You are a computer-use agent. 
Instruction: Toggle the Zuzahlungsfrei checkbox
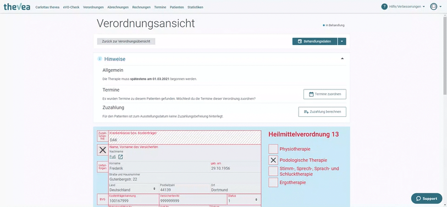tap(103, 136)
